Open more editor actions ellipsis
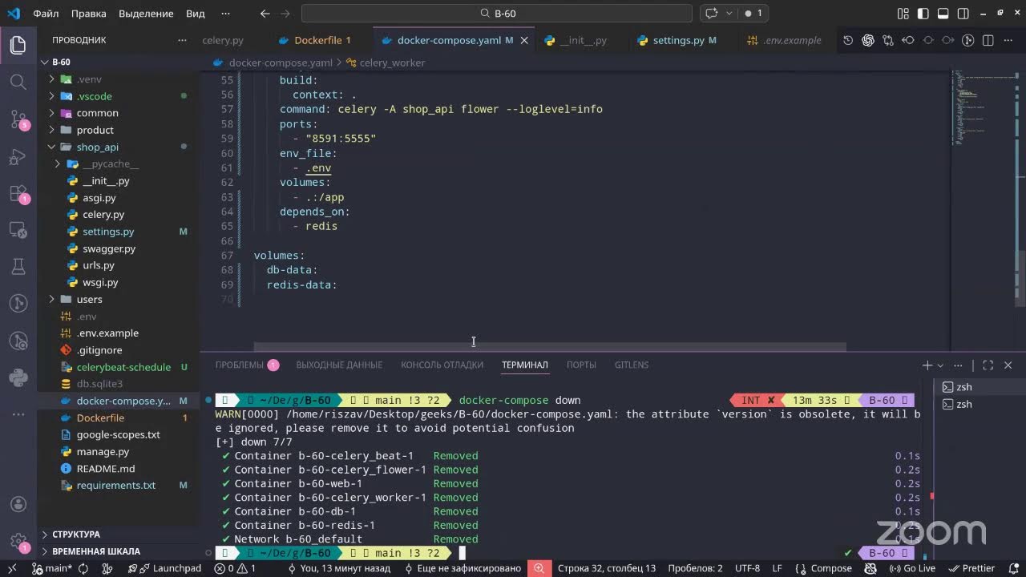The width and height of the screenshot is (1026, 577). click(1008, 40)
